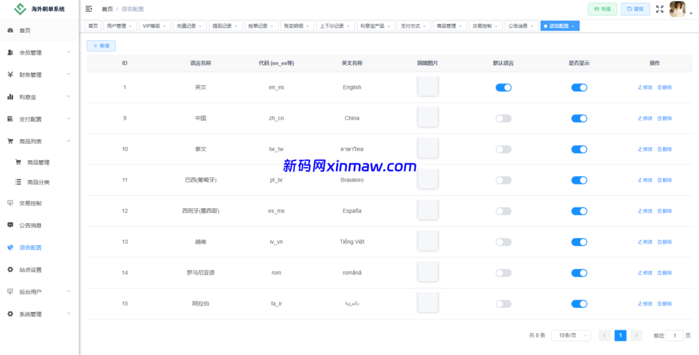Click the 公告消息 chat bubble icon

[10, 225]
